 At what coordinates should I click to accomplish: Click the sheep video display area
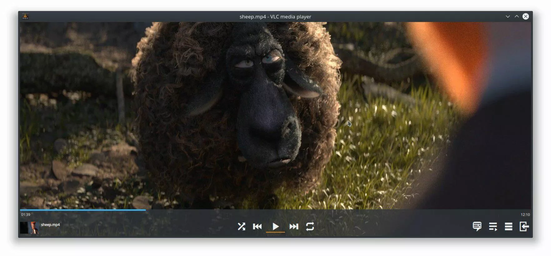click(275, 116)
